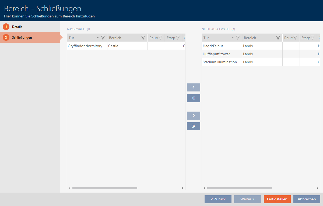323x206 pixels.
Task: Go to the Details step
Action: [x=17, y=27]
